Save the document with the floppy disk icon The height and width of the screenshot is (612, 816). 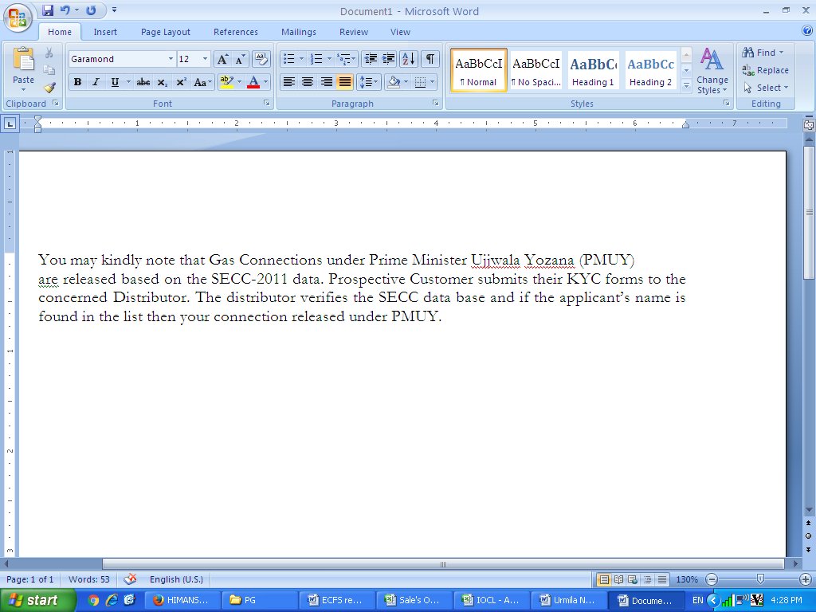point(47,10)
